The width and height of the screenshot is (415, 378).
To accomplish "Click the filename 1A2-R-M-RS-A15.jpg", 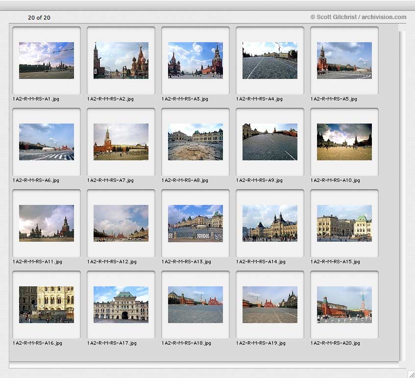I will tap(335, 261).
